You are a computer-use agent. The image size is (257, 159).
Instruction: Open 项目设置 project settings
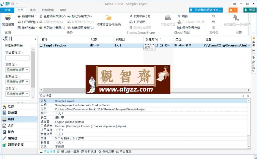click(8, 20)
